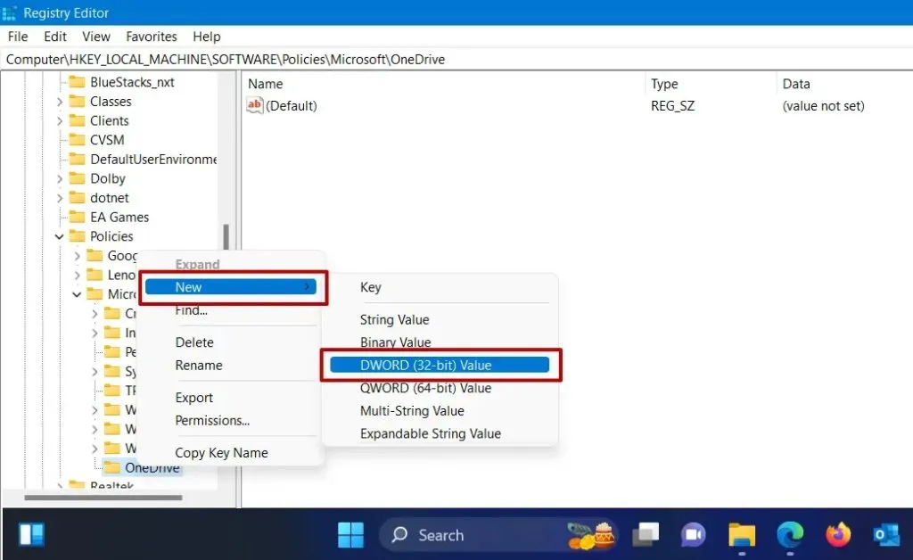This screenshot has width=913, height=560.
Task: Click the OneDrive folder icon
Action: click(x=111, y=467)
